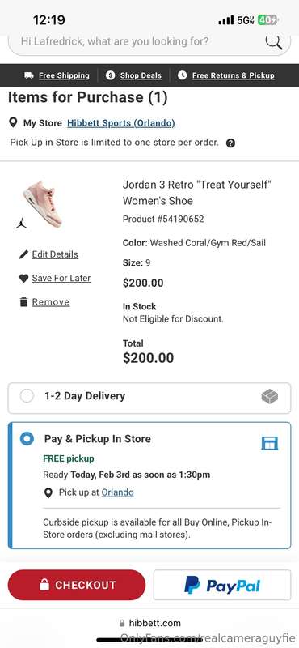
Task: Open Shop Deals in top bar
Action: tap(141, 75)
